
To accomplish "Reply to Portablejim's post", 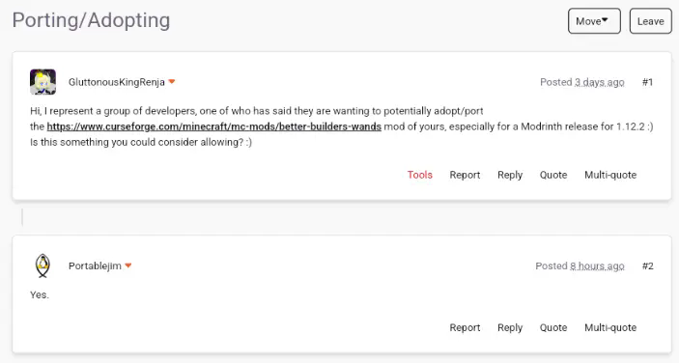I will click(510, 327).
